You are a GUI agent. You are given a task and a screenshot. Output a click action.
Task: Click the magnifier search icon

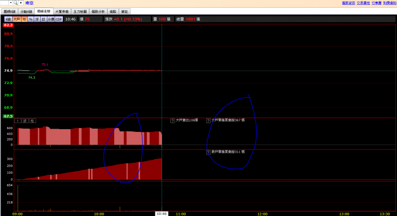pos(15,3)
